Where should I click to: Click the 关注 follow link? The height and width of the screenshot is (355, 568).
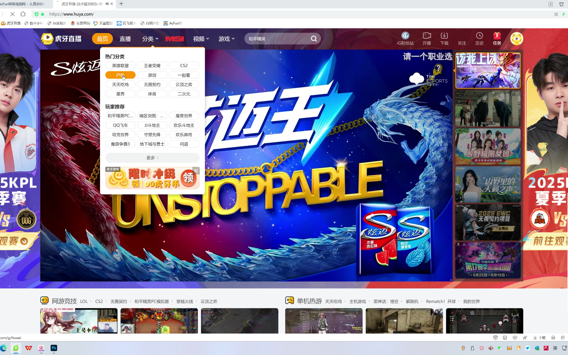coord(462,43)
